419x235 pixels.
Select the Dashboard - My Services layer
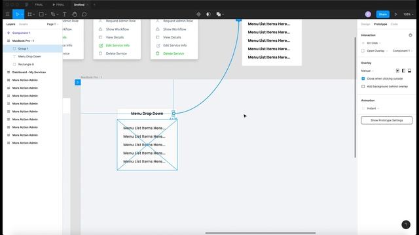[29, 72]
